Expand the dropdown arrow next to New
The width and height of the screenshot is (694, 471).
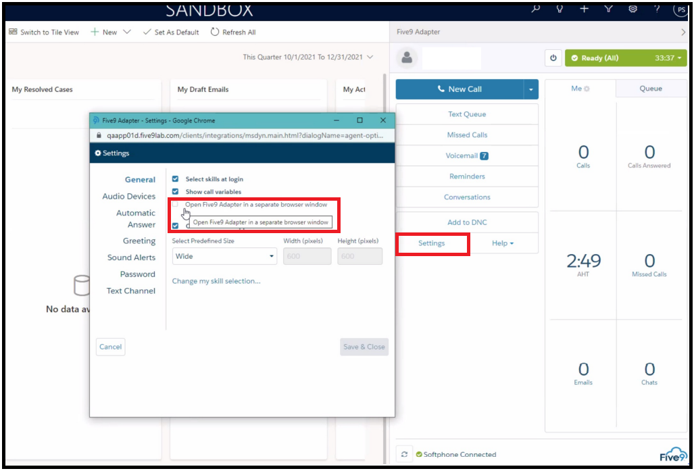tap(126, 32)
